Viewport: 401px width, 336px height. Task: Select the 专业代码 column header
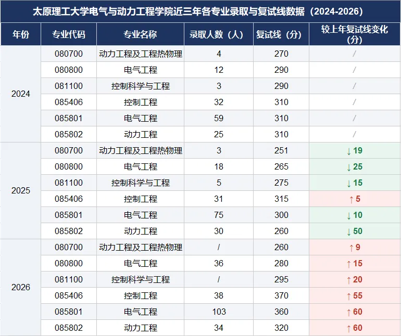(69, 34)
